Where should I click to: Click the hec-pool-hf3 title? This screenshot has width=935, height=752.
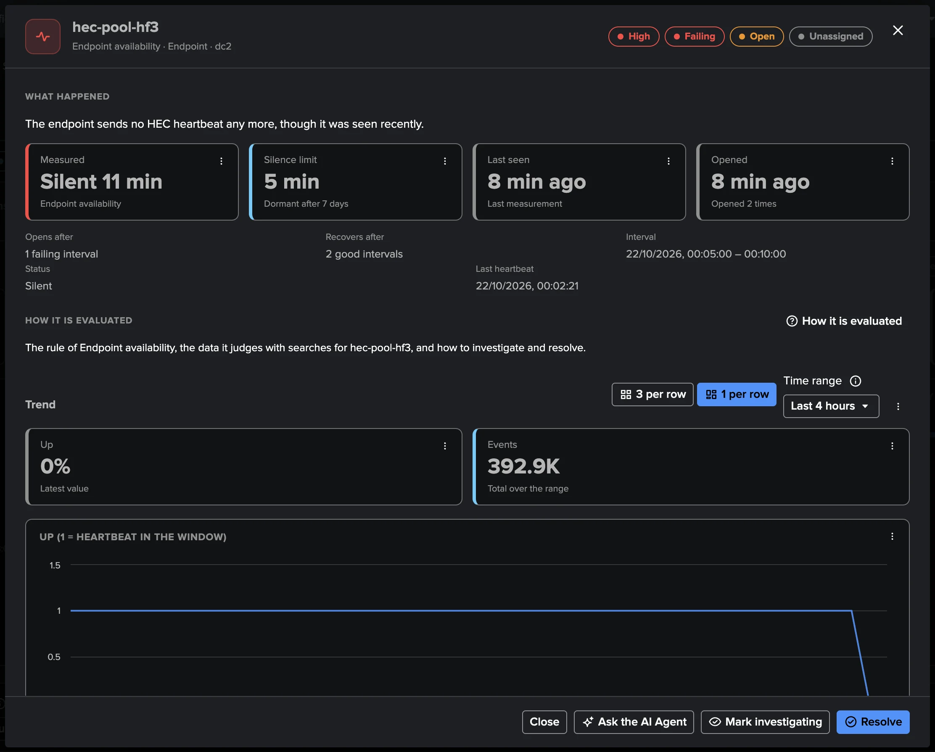(x=115, y=27)
